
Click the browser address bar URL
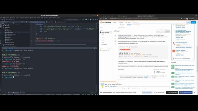click(x=134, y=19)
